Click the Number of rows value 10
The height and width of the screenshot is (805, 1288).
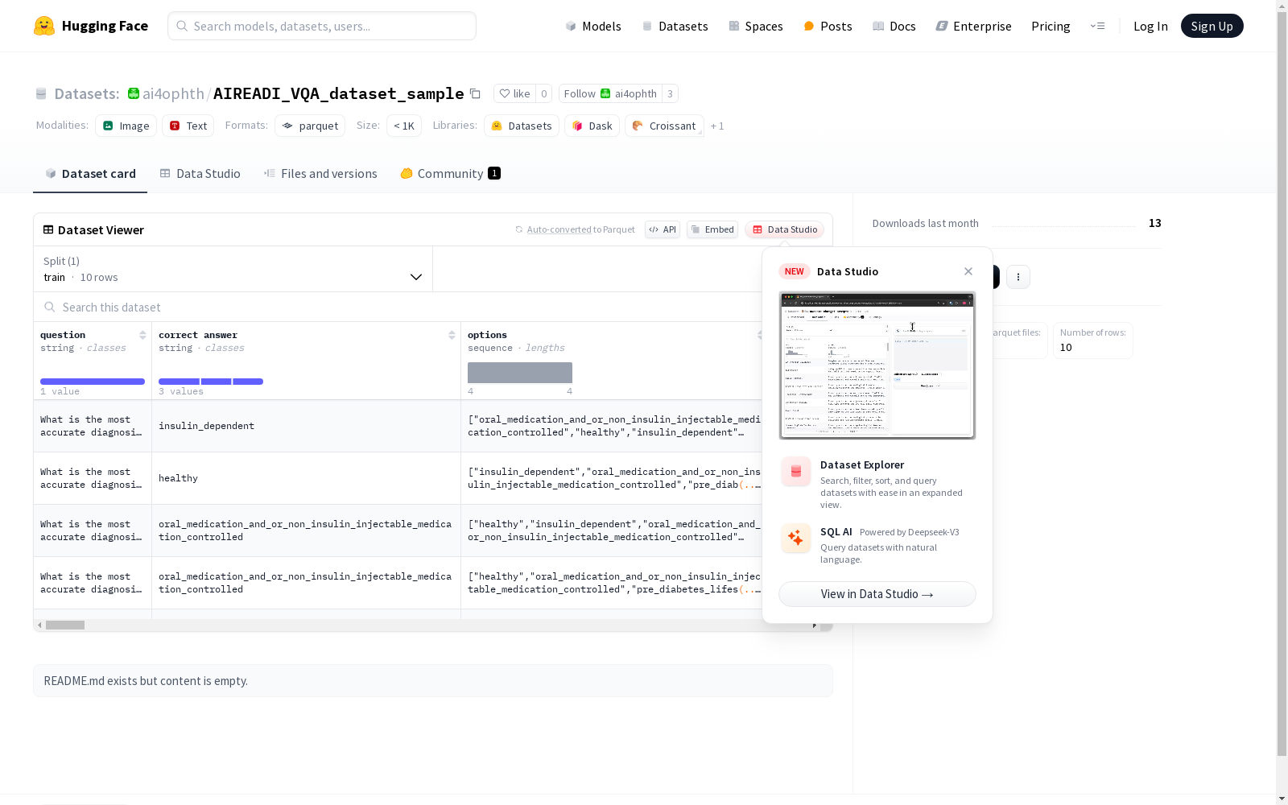pyautogui.click(x=1066, y=348)
